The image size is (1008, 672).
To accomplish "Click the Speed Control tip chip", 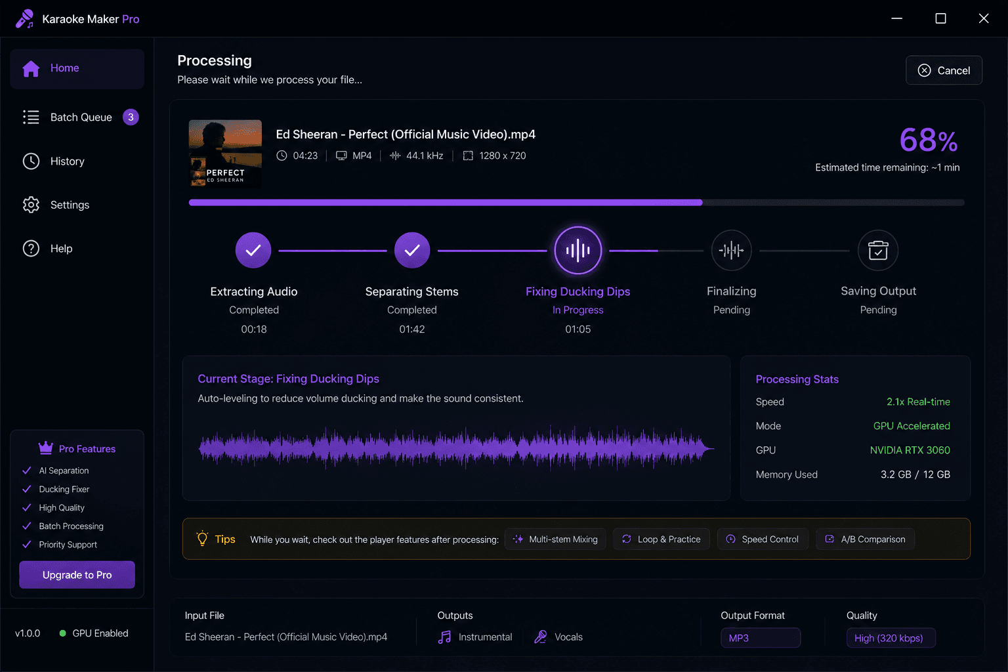I will point(763,539).
